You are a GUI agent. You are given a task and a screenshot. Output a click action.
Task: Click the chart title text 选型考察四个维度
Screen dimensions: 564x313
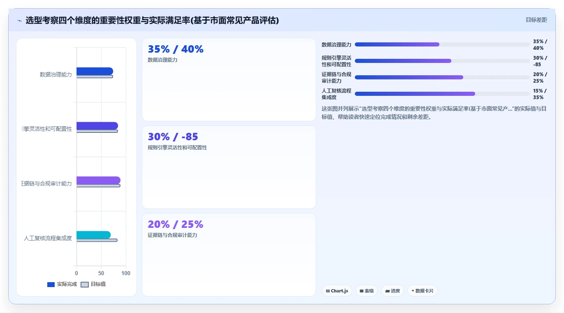point(152,20)
